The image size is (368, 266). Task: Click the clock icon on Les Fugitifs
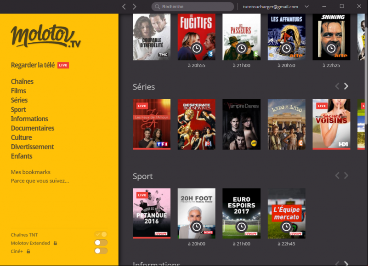pos(197,48)
